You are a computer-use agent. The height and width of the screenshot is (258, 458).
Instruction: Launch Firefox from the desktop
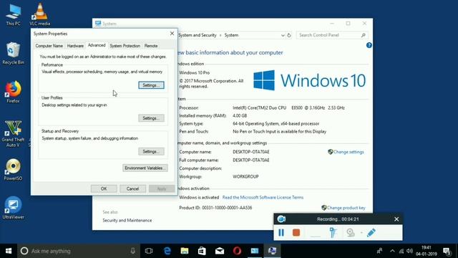point(13,92)
